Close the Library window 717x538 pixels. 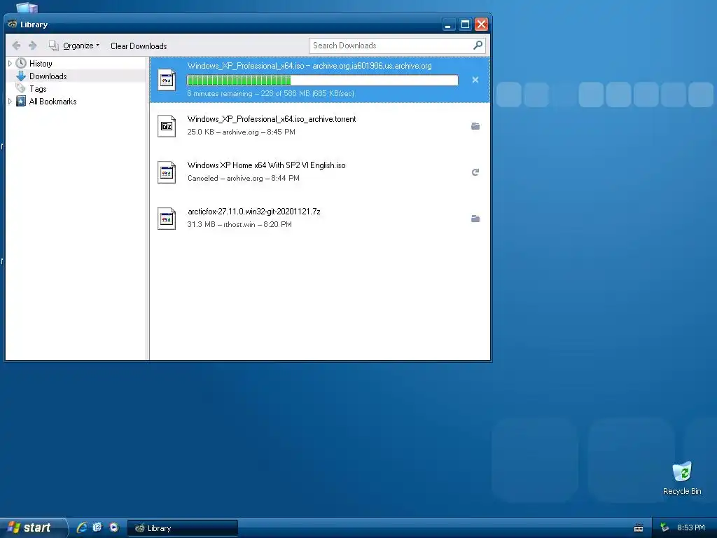(481, 25)
